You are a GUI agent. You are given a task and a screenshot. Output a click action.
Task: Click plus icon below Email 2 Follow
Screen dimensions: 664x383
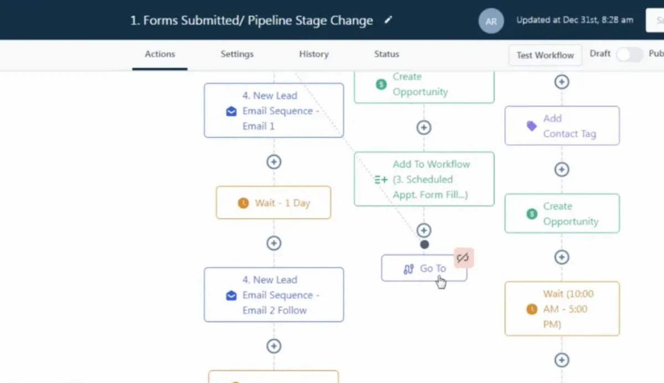[x=274, y=346]
